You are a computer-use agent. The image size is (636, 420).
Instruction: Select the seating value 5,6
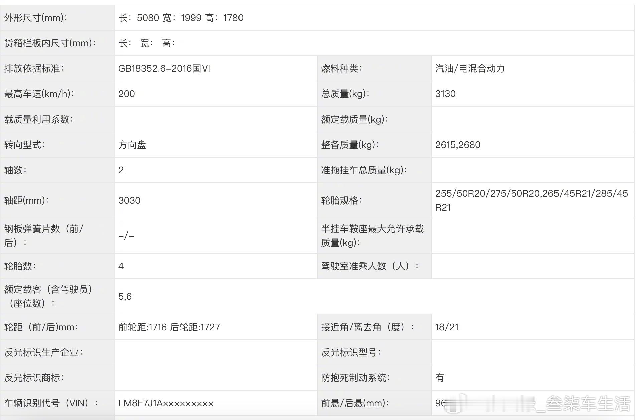pyautogui.click(x=125, y=296)
